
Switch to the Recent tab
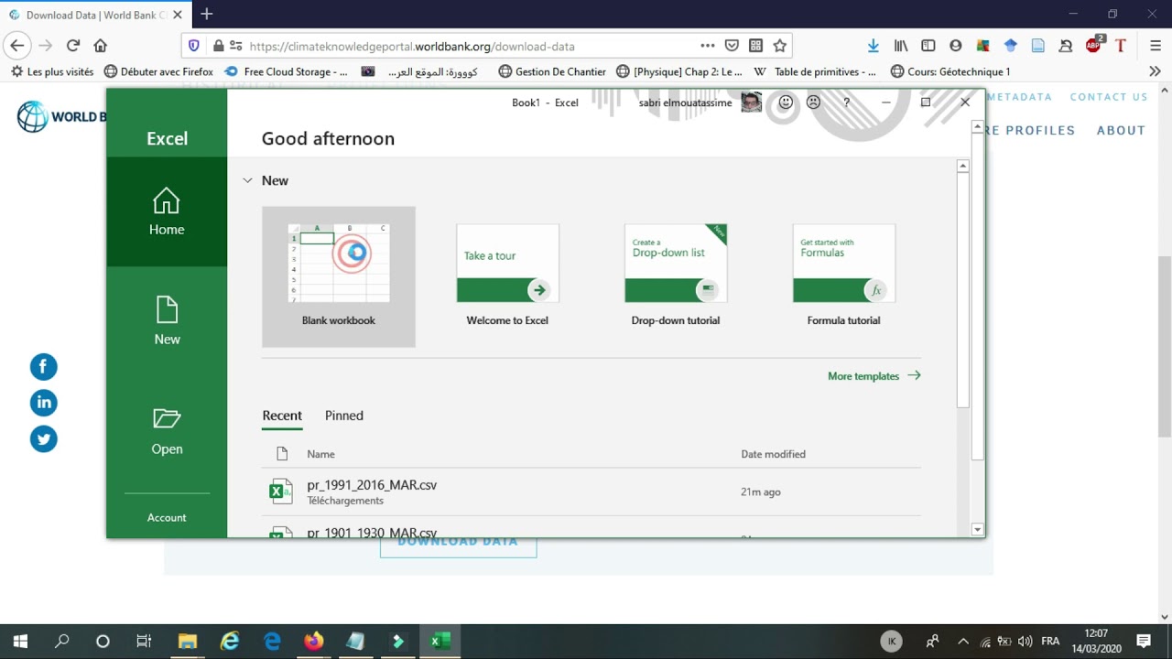pos(282,416)
